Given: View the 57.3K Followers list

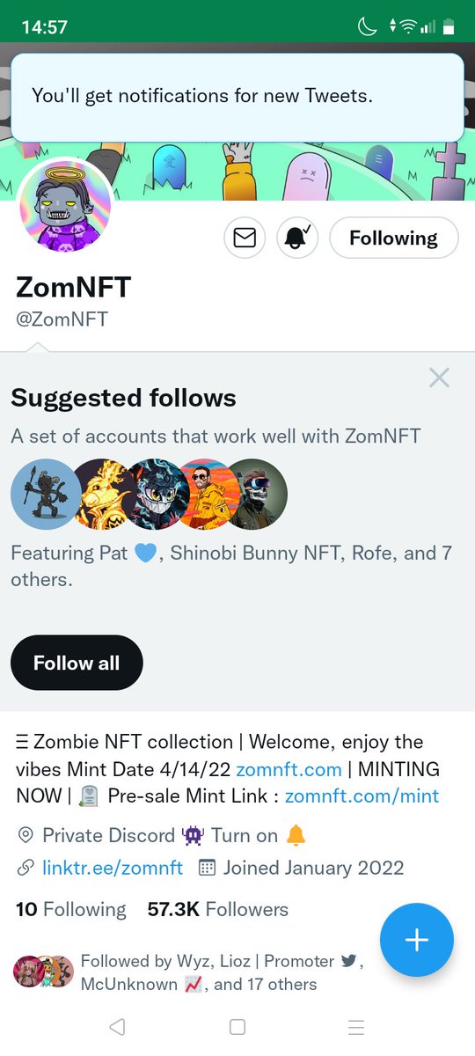Looking at the screenshot, I should tap(218, 909).
